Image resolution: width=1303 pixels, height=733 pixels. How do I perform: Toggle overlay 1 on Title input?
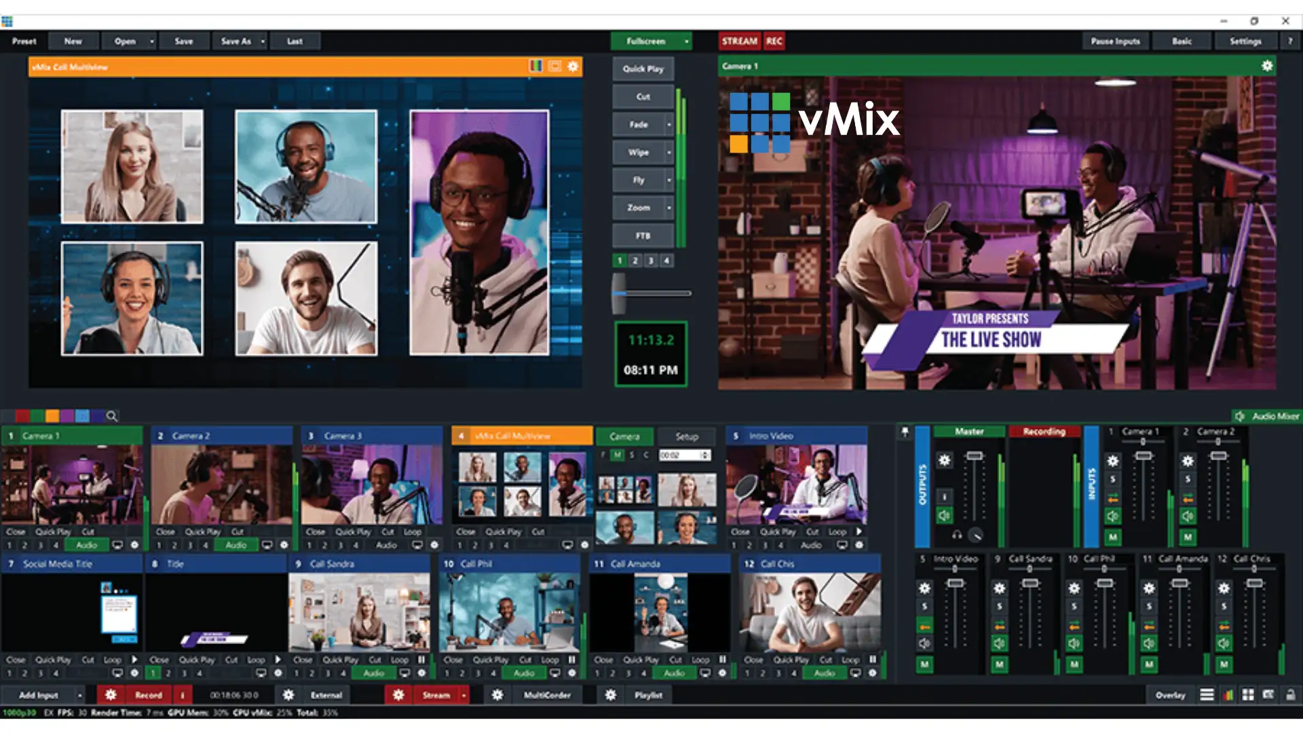click(x=153, y=673)
